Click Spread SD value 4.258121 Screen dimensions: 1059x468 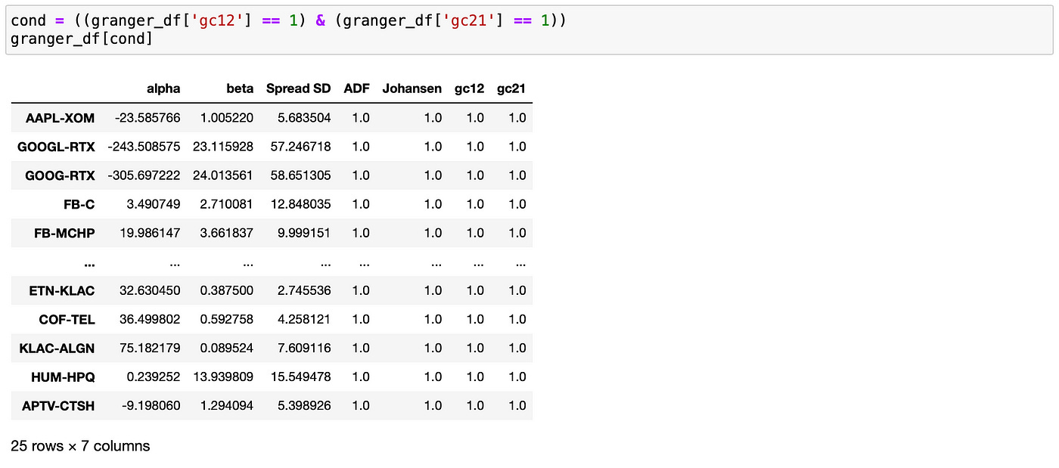(x=303, y=319)
